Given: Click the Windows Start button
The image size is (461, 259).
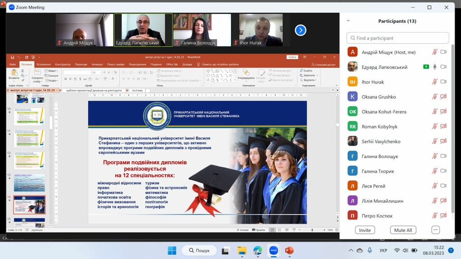Looking at the screenshot, I should (172, 250).
